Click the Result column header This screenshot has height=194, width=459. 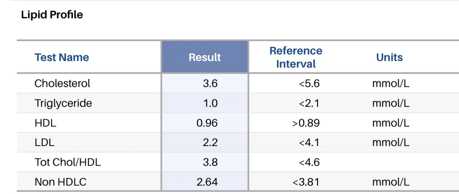pyautogui.click(x=205, y=57)
